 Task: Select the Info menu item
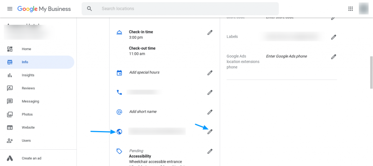(25, 62)
